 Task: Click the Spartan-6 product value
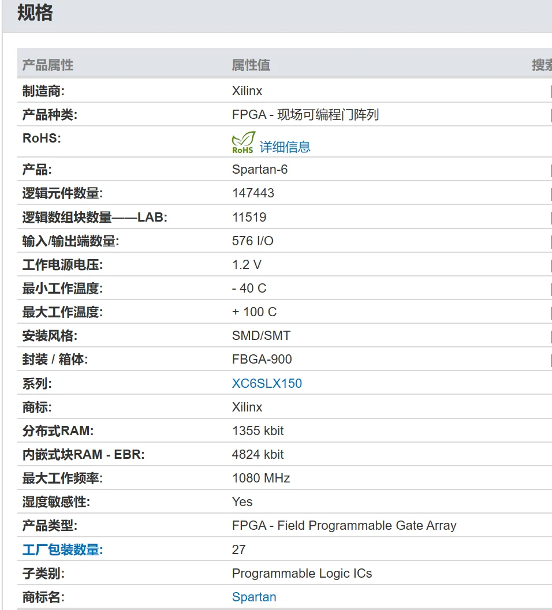[260, 170]
